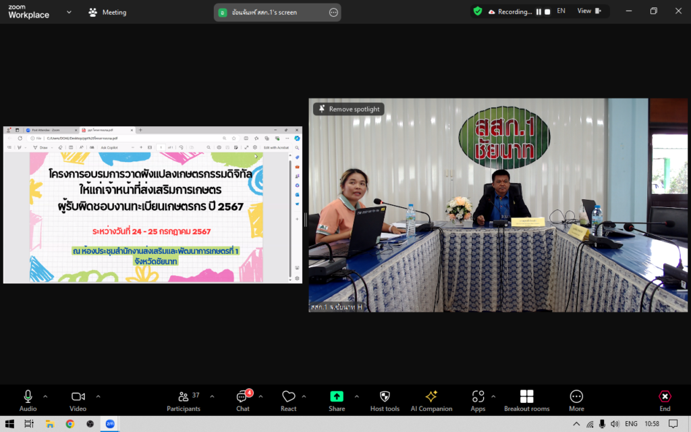This screenshot has height=432, width=691.
Task: Click the shared PDF slide content
Action: click(x=145, y=216)
